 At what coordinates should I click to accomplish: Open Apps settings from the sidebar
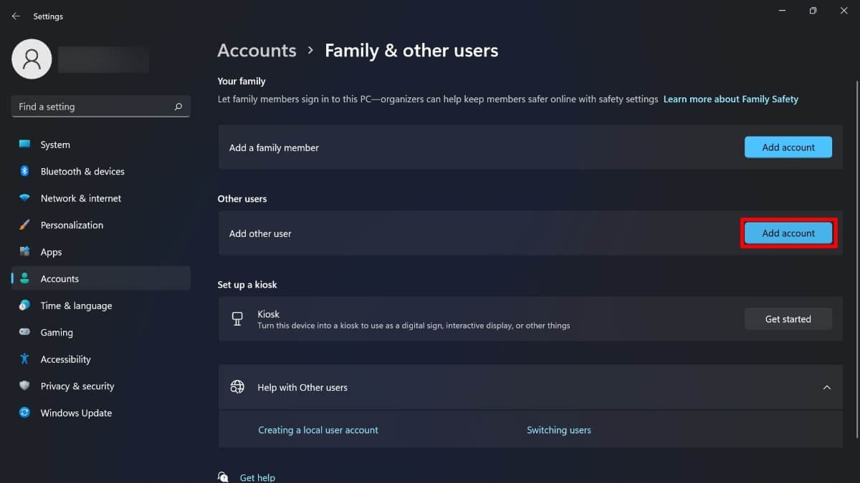[50, 252]
